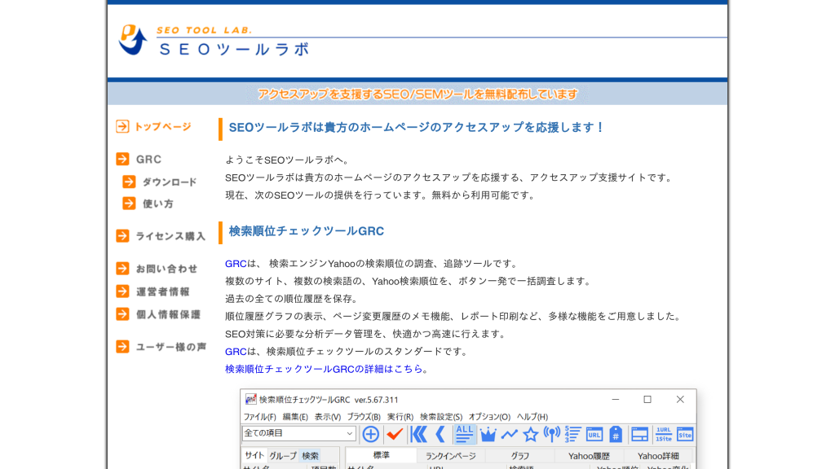Open the ヘルプ(H) menu
The image size is (835, 469).
coord(532,417)
